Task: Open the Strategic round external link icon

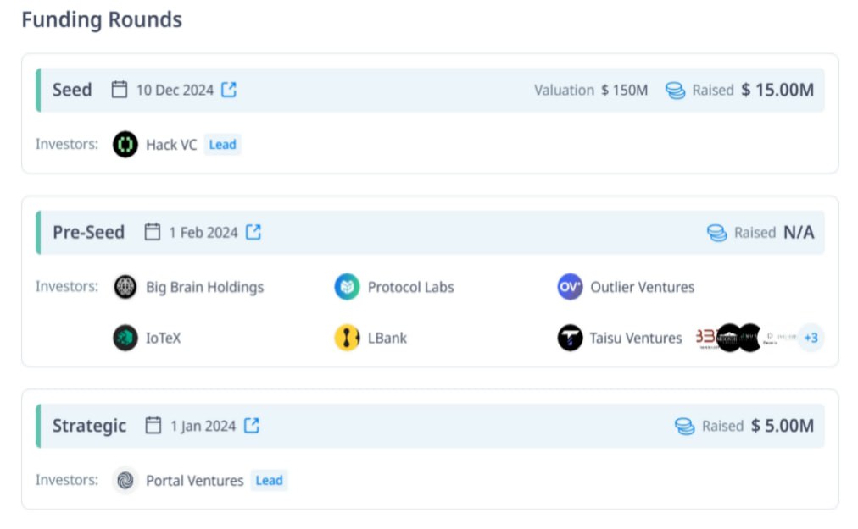Action: point(252,425)
